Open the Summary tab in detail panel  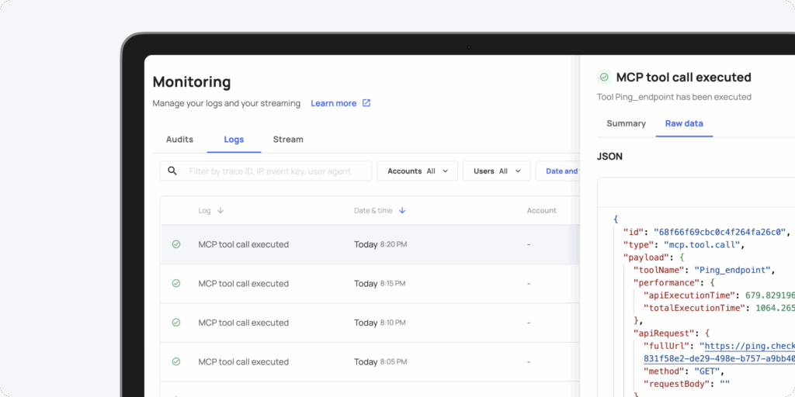(626, 123)
